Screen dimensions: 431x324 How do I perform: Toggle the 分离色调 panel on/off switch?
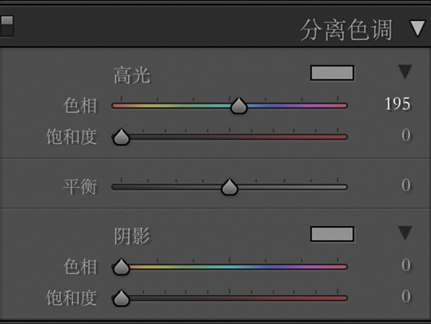7,26
